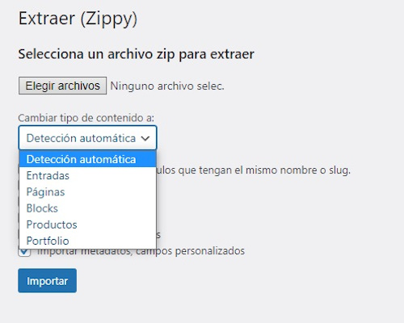Screen dimensions: 404x323
Task: Collapse the content type dropdown via chevron arrow
Action: click(x=145, y=138)
